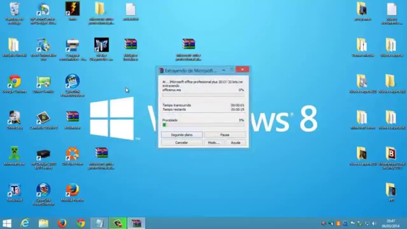This screenshot has width=407, height=229.
Task: Select the Minecraft.exe creeper icon
Action: [14, 156]
